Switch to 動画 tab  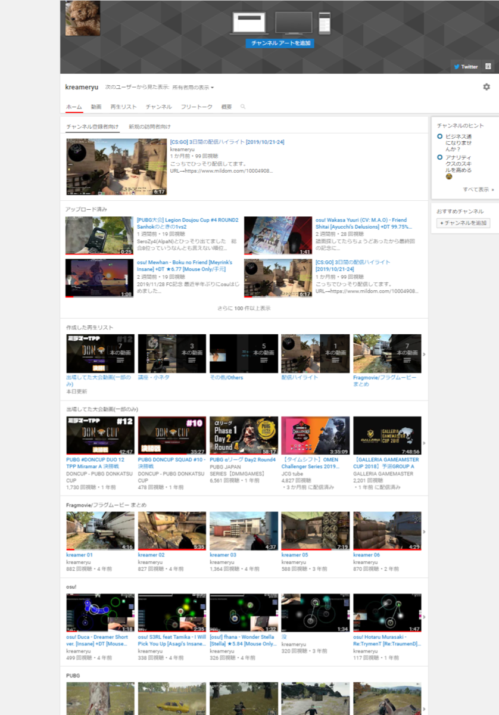click(x=96, y=107)
